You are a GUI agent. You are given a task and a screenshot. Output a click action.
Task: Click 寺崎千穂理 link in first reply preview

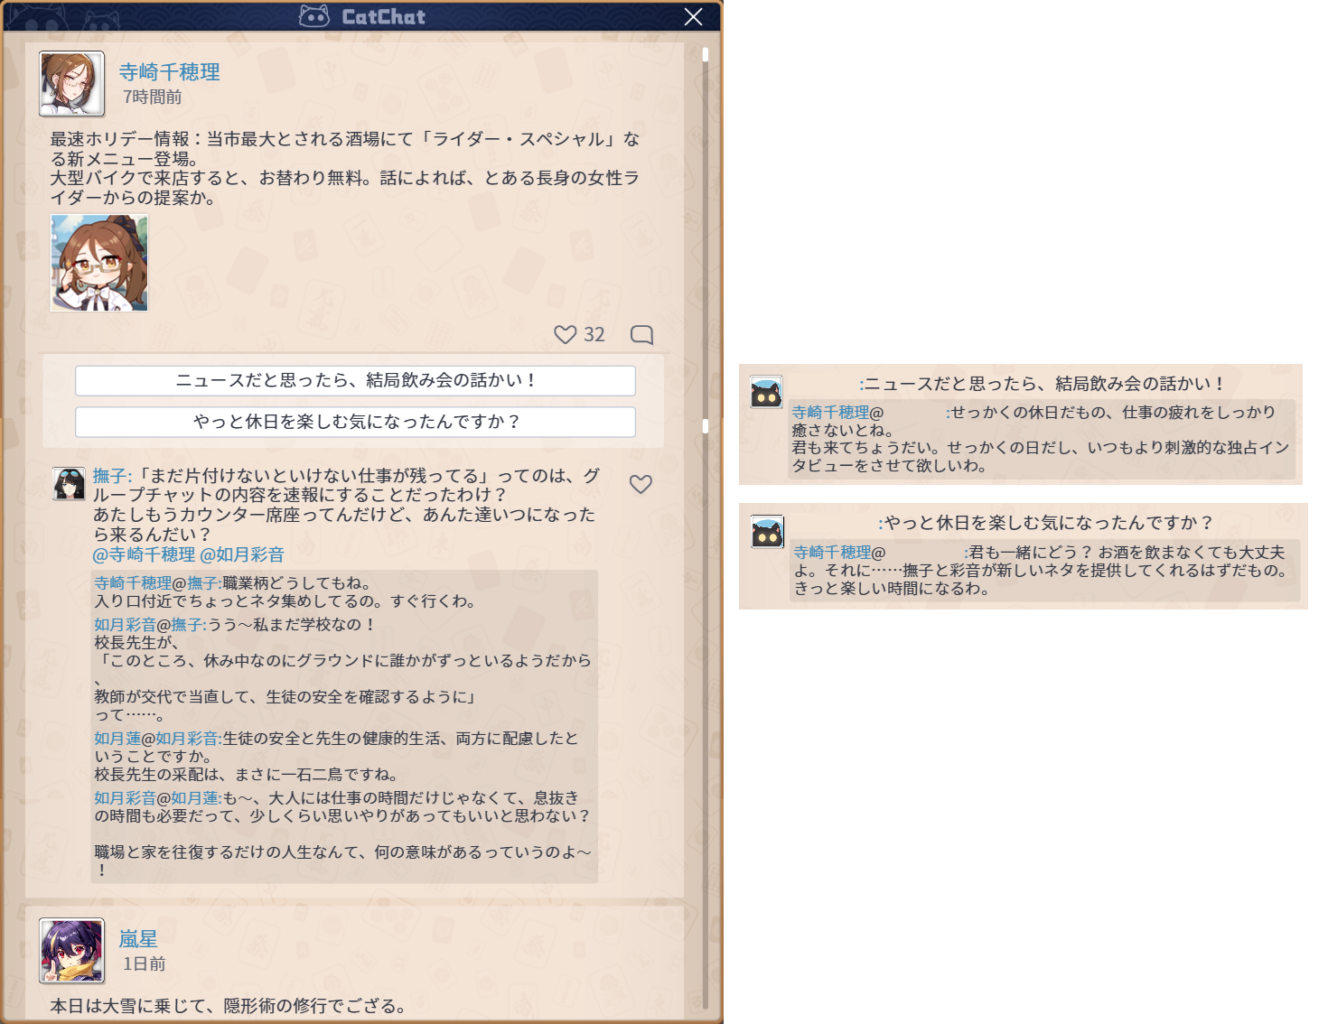830,413
